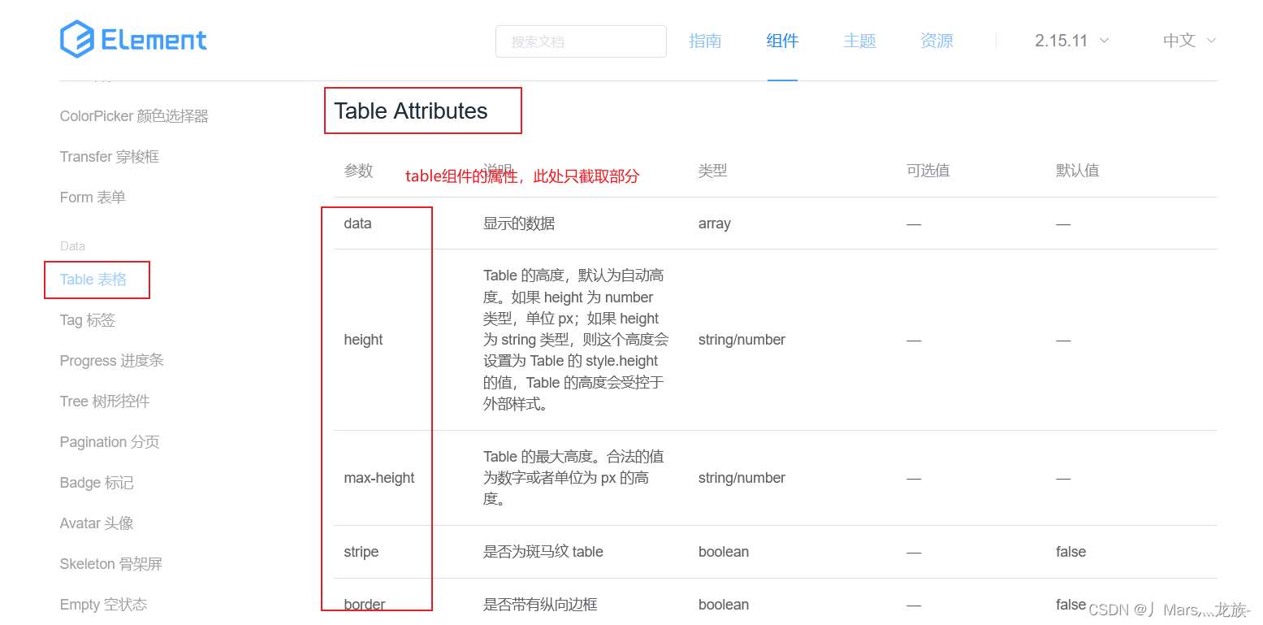Open the 主题 nav tab
The width and height of the screenshot is (1263, 625).
coord(859,41)
